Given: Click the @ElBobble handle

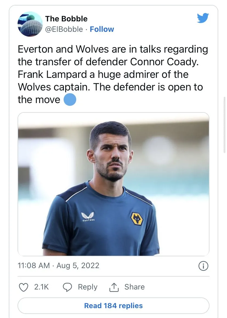Looking at the screenshot, I should (64, 29).
